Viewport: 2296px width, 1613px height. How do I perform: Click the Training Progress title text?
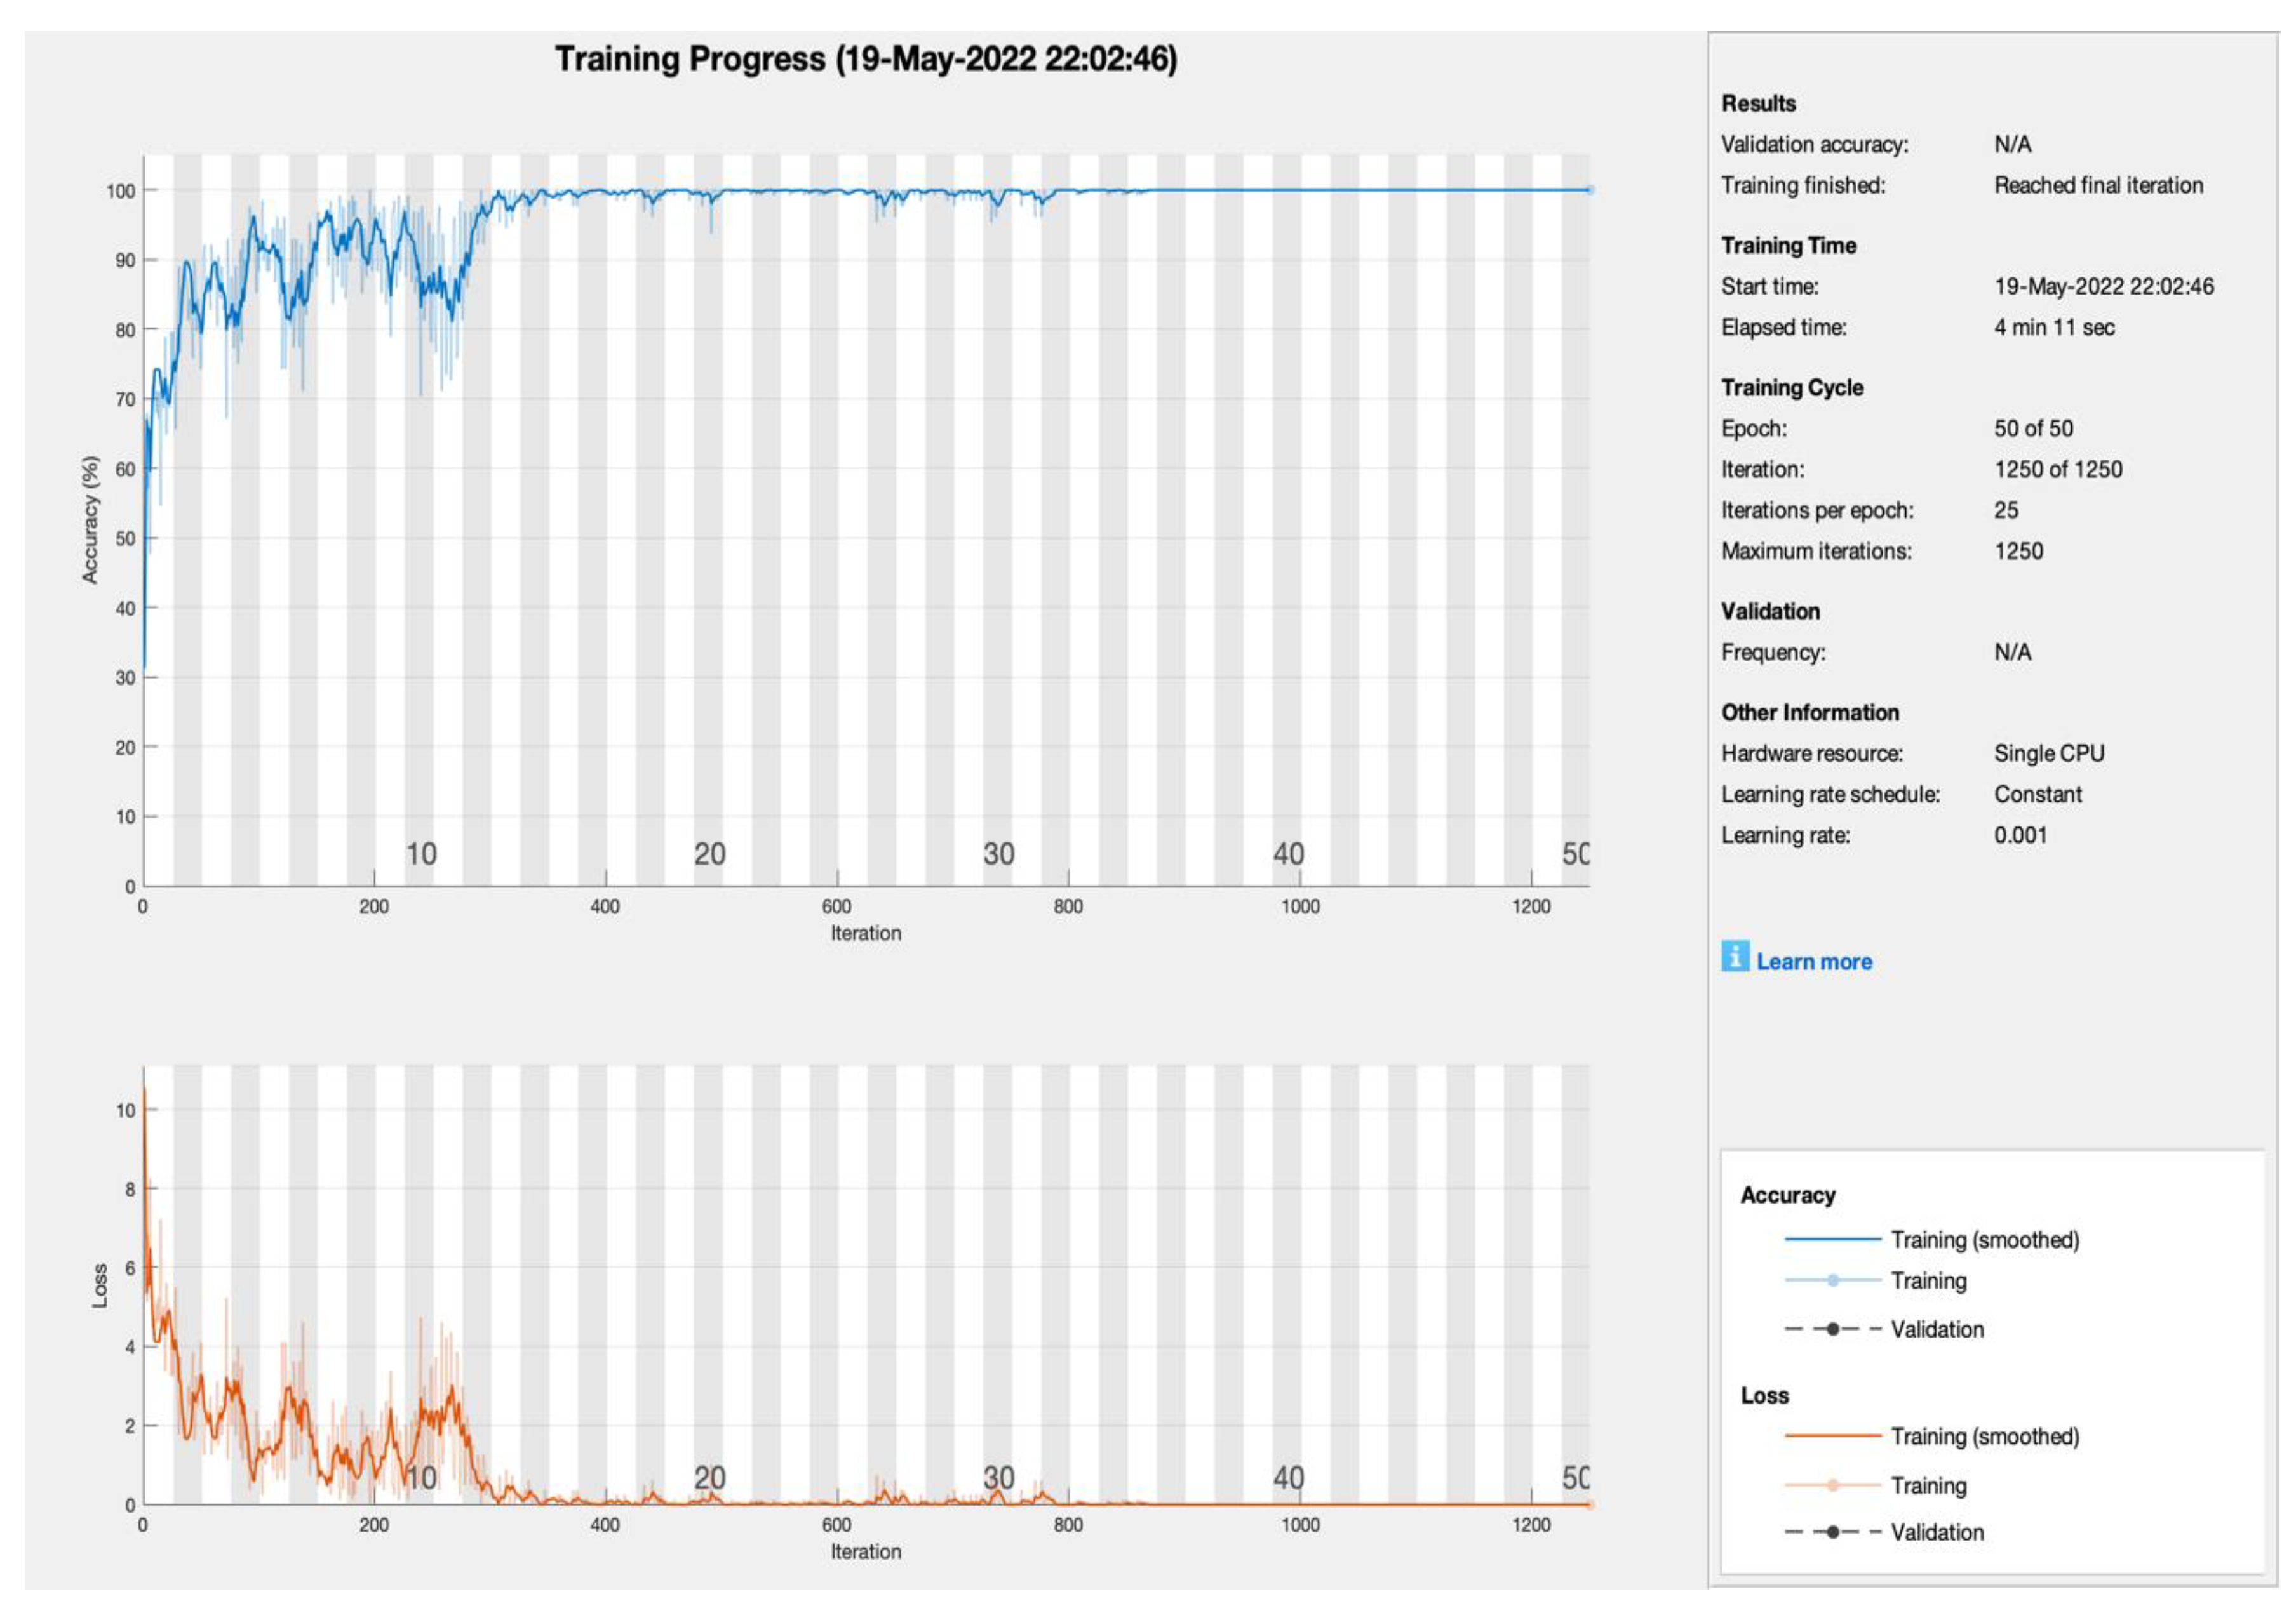866,59
